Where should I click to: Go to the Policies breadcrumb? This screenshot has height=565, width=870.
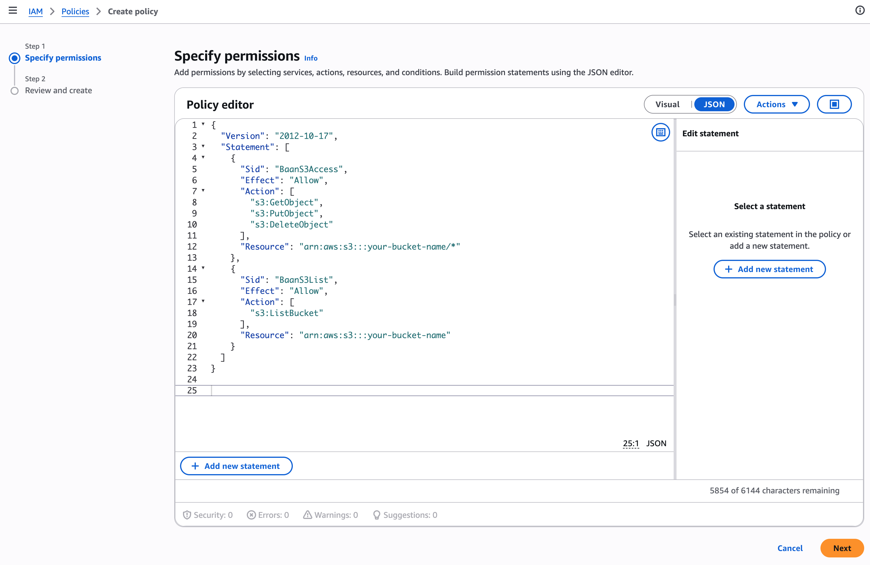coord(75,11)
